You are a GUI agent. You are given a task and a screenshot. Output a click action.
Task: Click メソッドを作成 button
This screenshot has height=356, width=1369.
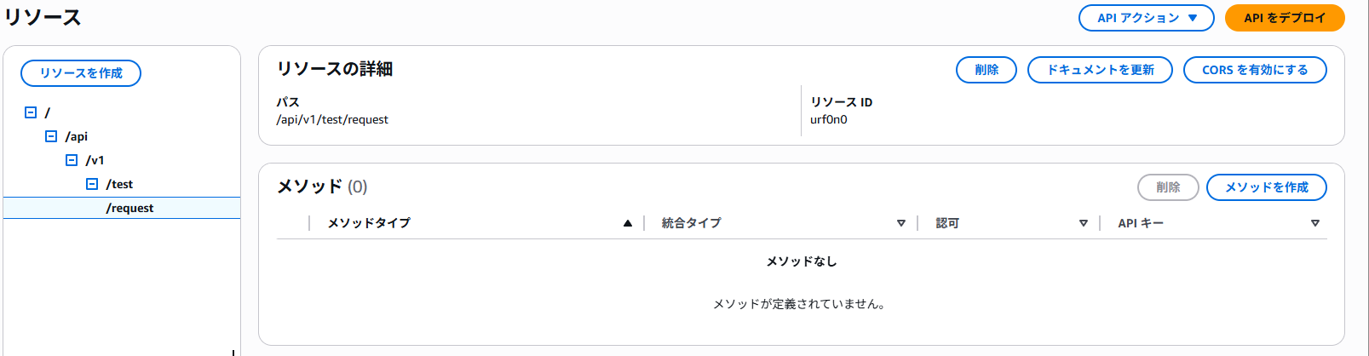tap(1266, 187)
